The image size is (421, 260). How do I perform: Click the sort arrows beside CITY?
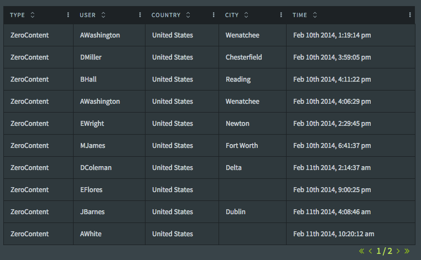click(x=246, y=15)
